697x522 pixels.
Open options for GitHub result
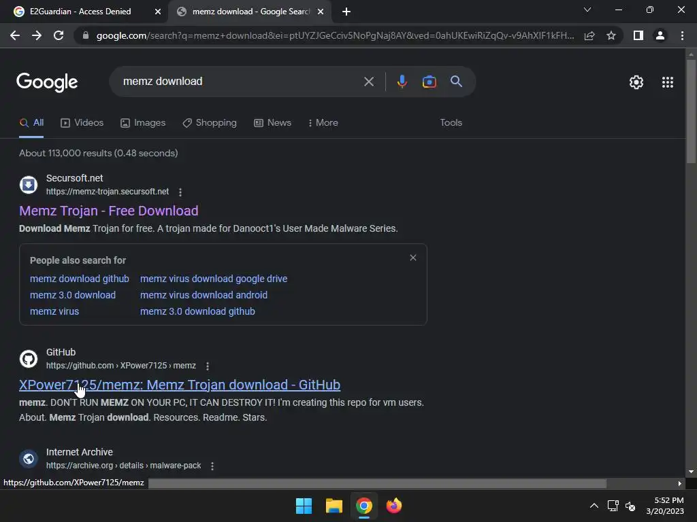pyautogui.click(x=207, y=366)
